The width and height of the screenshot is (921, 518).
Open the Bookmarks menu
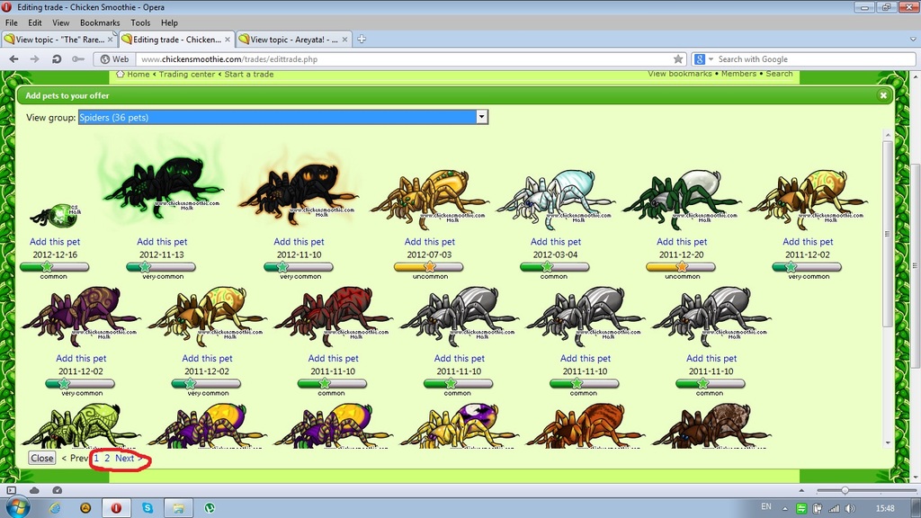point(100,22)
